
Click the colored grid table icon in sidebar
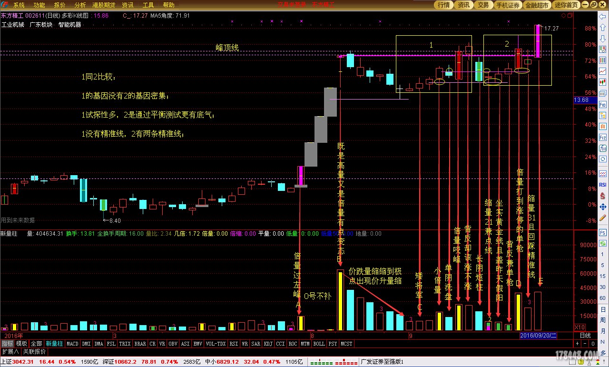[603, 60]
